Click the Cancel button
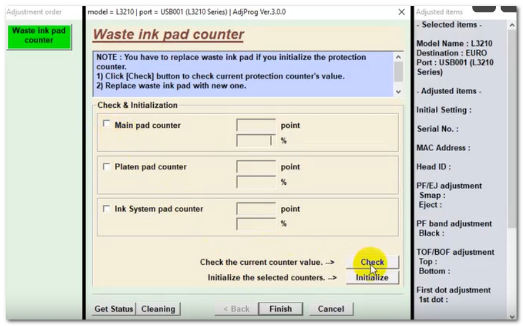523x326 pixels. pyautogui.click(x=331, y=309)
